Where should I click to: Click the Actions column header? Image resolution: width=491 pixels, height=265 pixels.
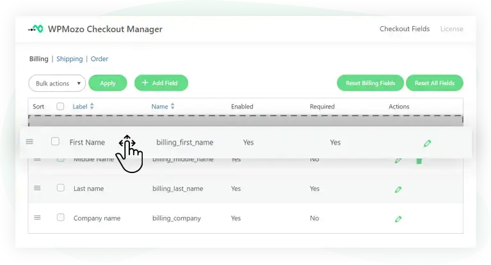tap(399, 106)
